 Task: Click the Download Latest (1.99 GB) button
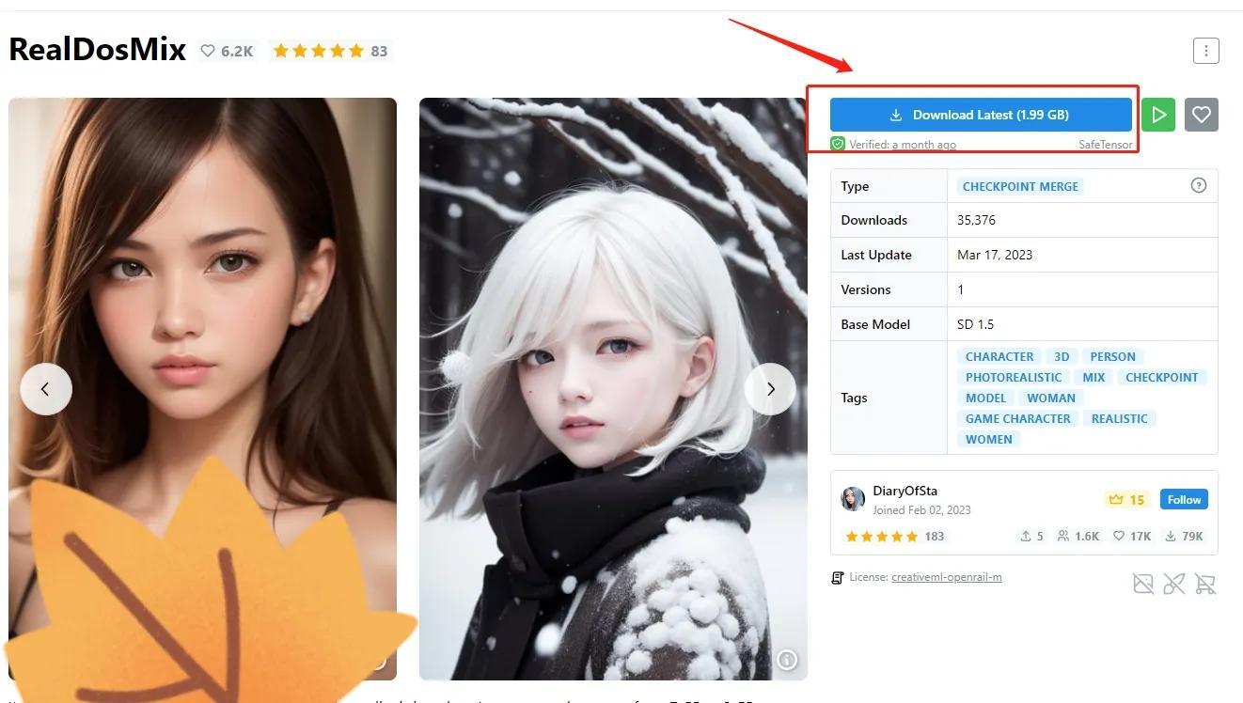[x=980, y=115]
